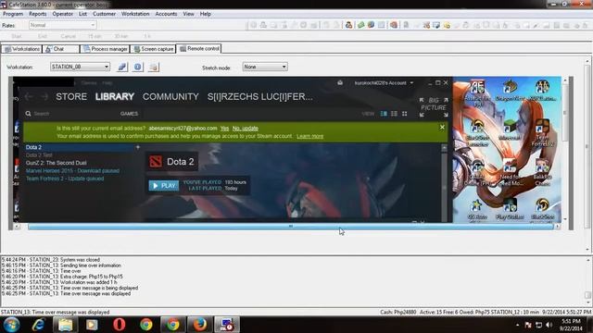Open the S[I]RZECHS LUC[I]FER profile link

[259, 96]
